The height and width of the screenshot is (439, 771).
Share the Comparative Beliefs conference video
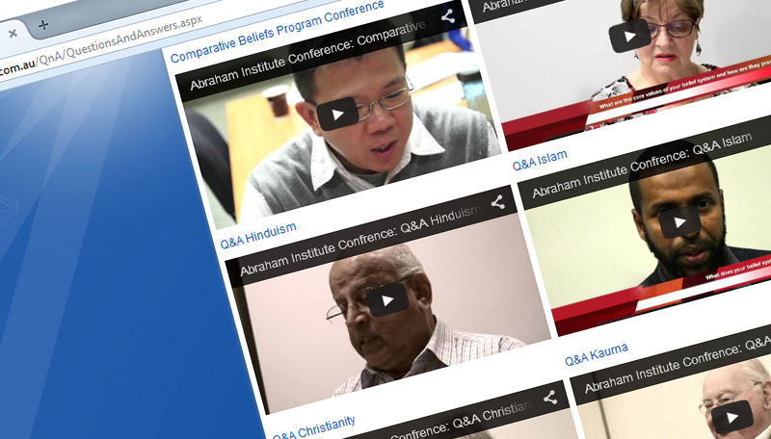pyautogui.click(x=447, y=16)
